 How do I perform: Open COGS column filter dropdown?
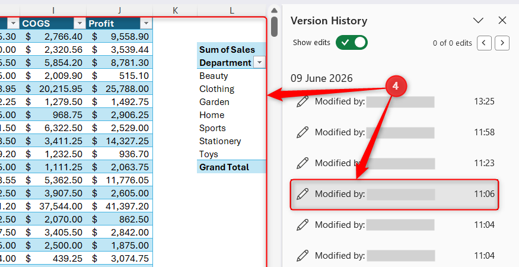click(79, 24)
